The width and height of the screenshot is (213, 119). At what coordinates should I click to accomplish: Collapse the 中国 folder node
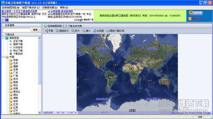tap(3, 57)
